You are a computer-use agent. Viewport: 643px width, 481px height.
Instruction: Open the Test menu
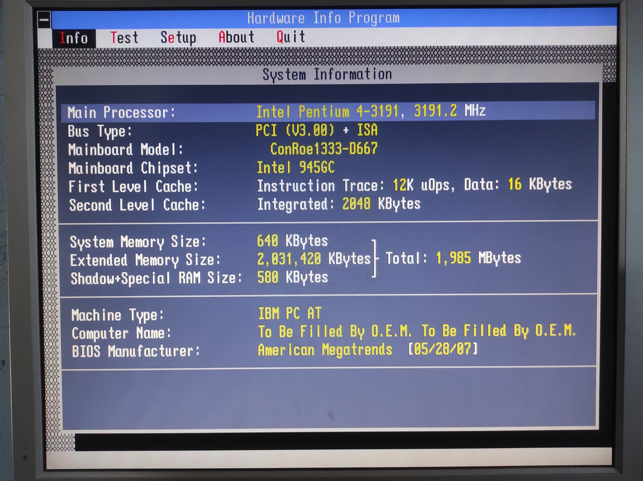[x=124, y=38]
